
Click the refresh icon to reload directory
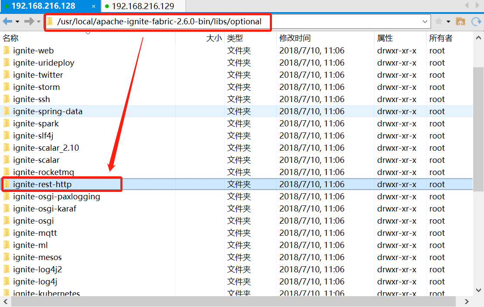477,21
